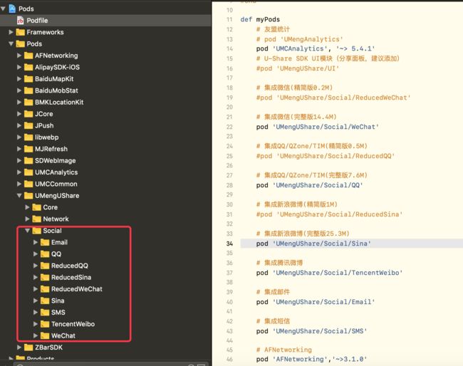Select the BaiduMapKit folder name
This screenshot has height=366, width=463.
54,79
